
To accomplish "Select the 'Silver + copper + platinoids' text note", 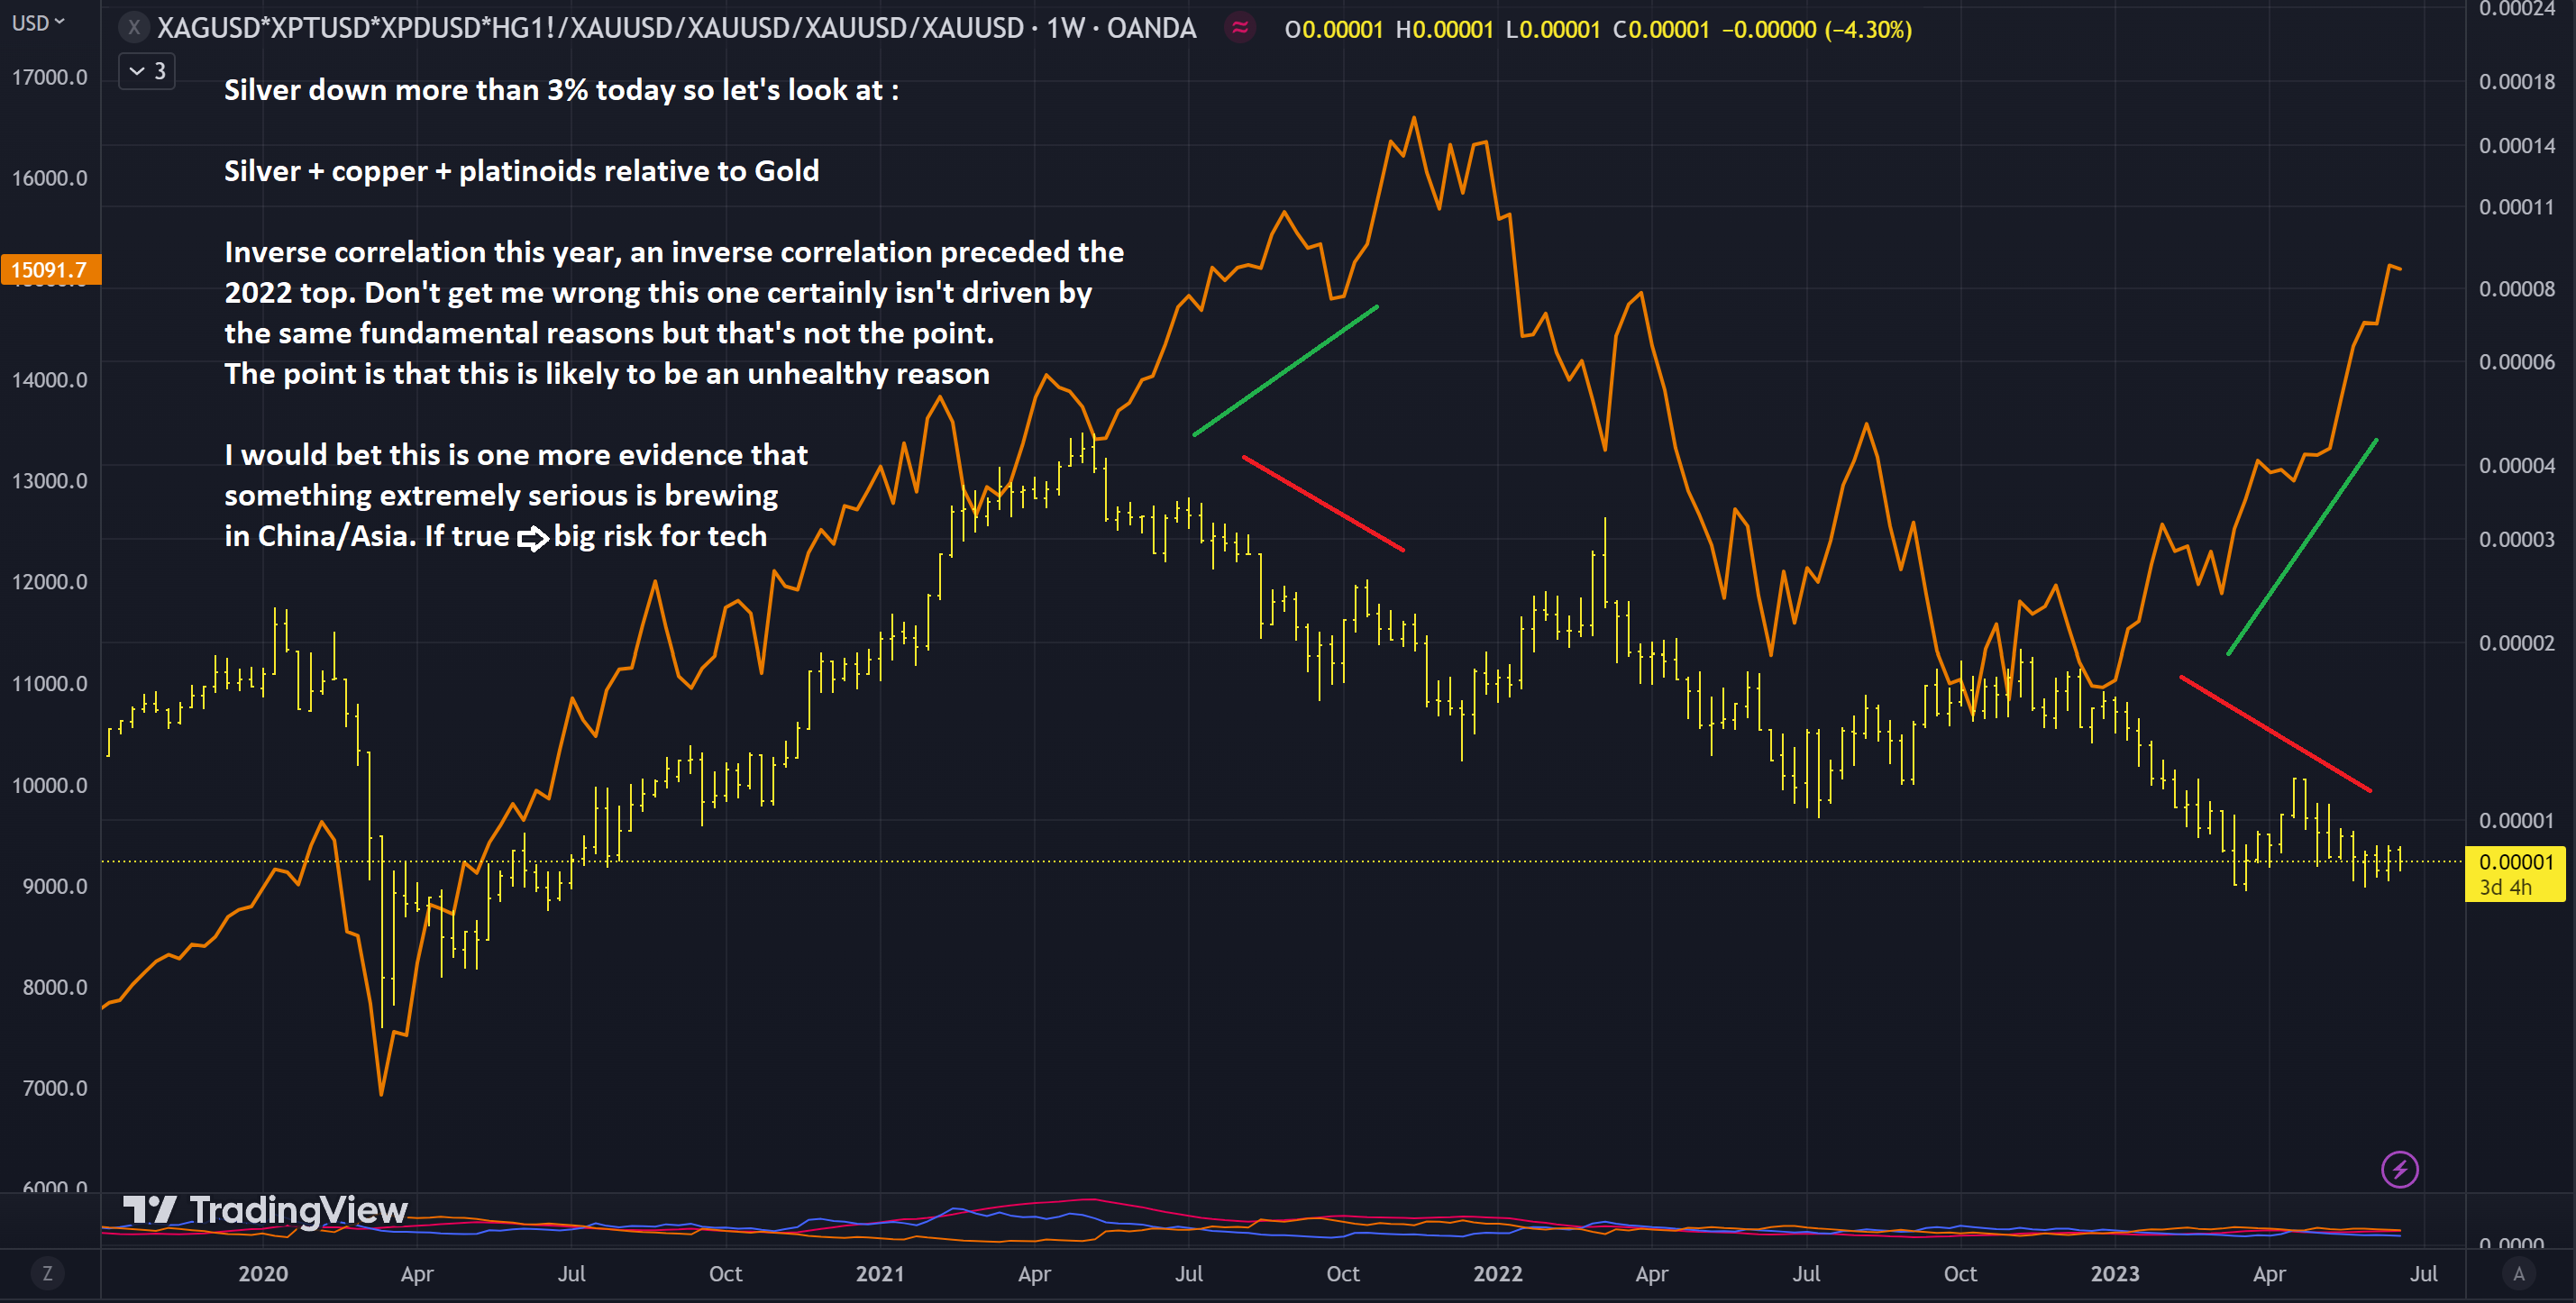I will tap(521, 171).
